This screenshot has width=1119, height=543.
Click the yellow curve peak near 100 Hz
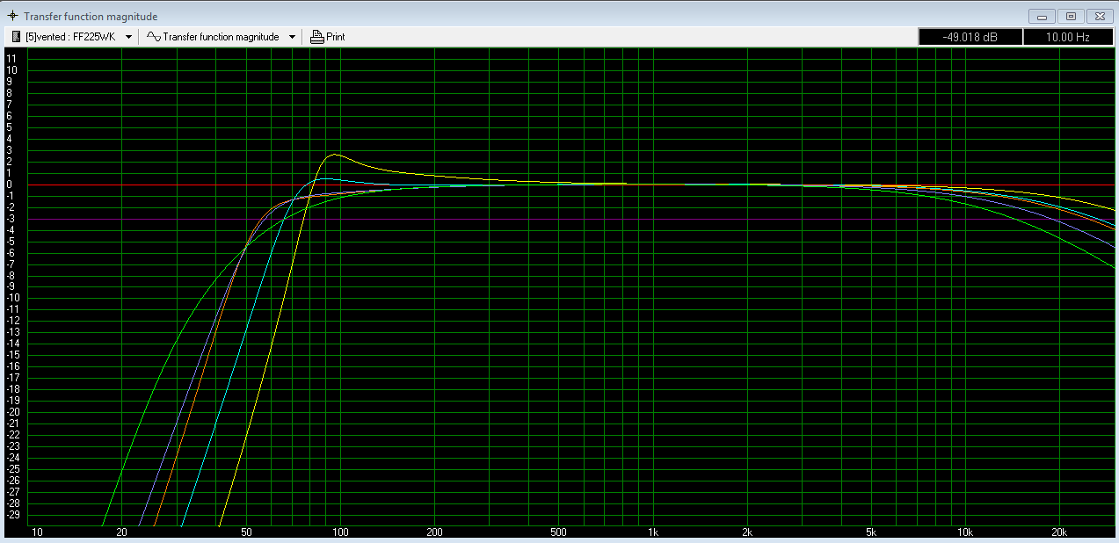(x=334, y=155)
